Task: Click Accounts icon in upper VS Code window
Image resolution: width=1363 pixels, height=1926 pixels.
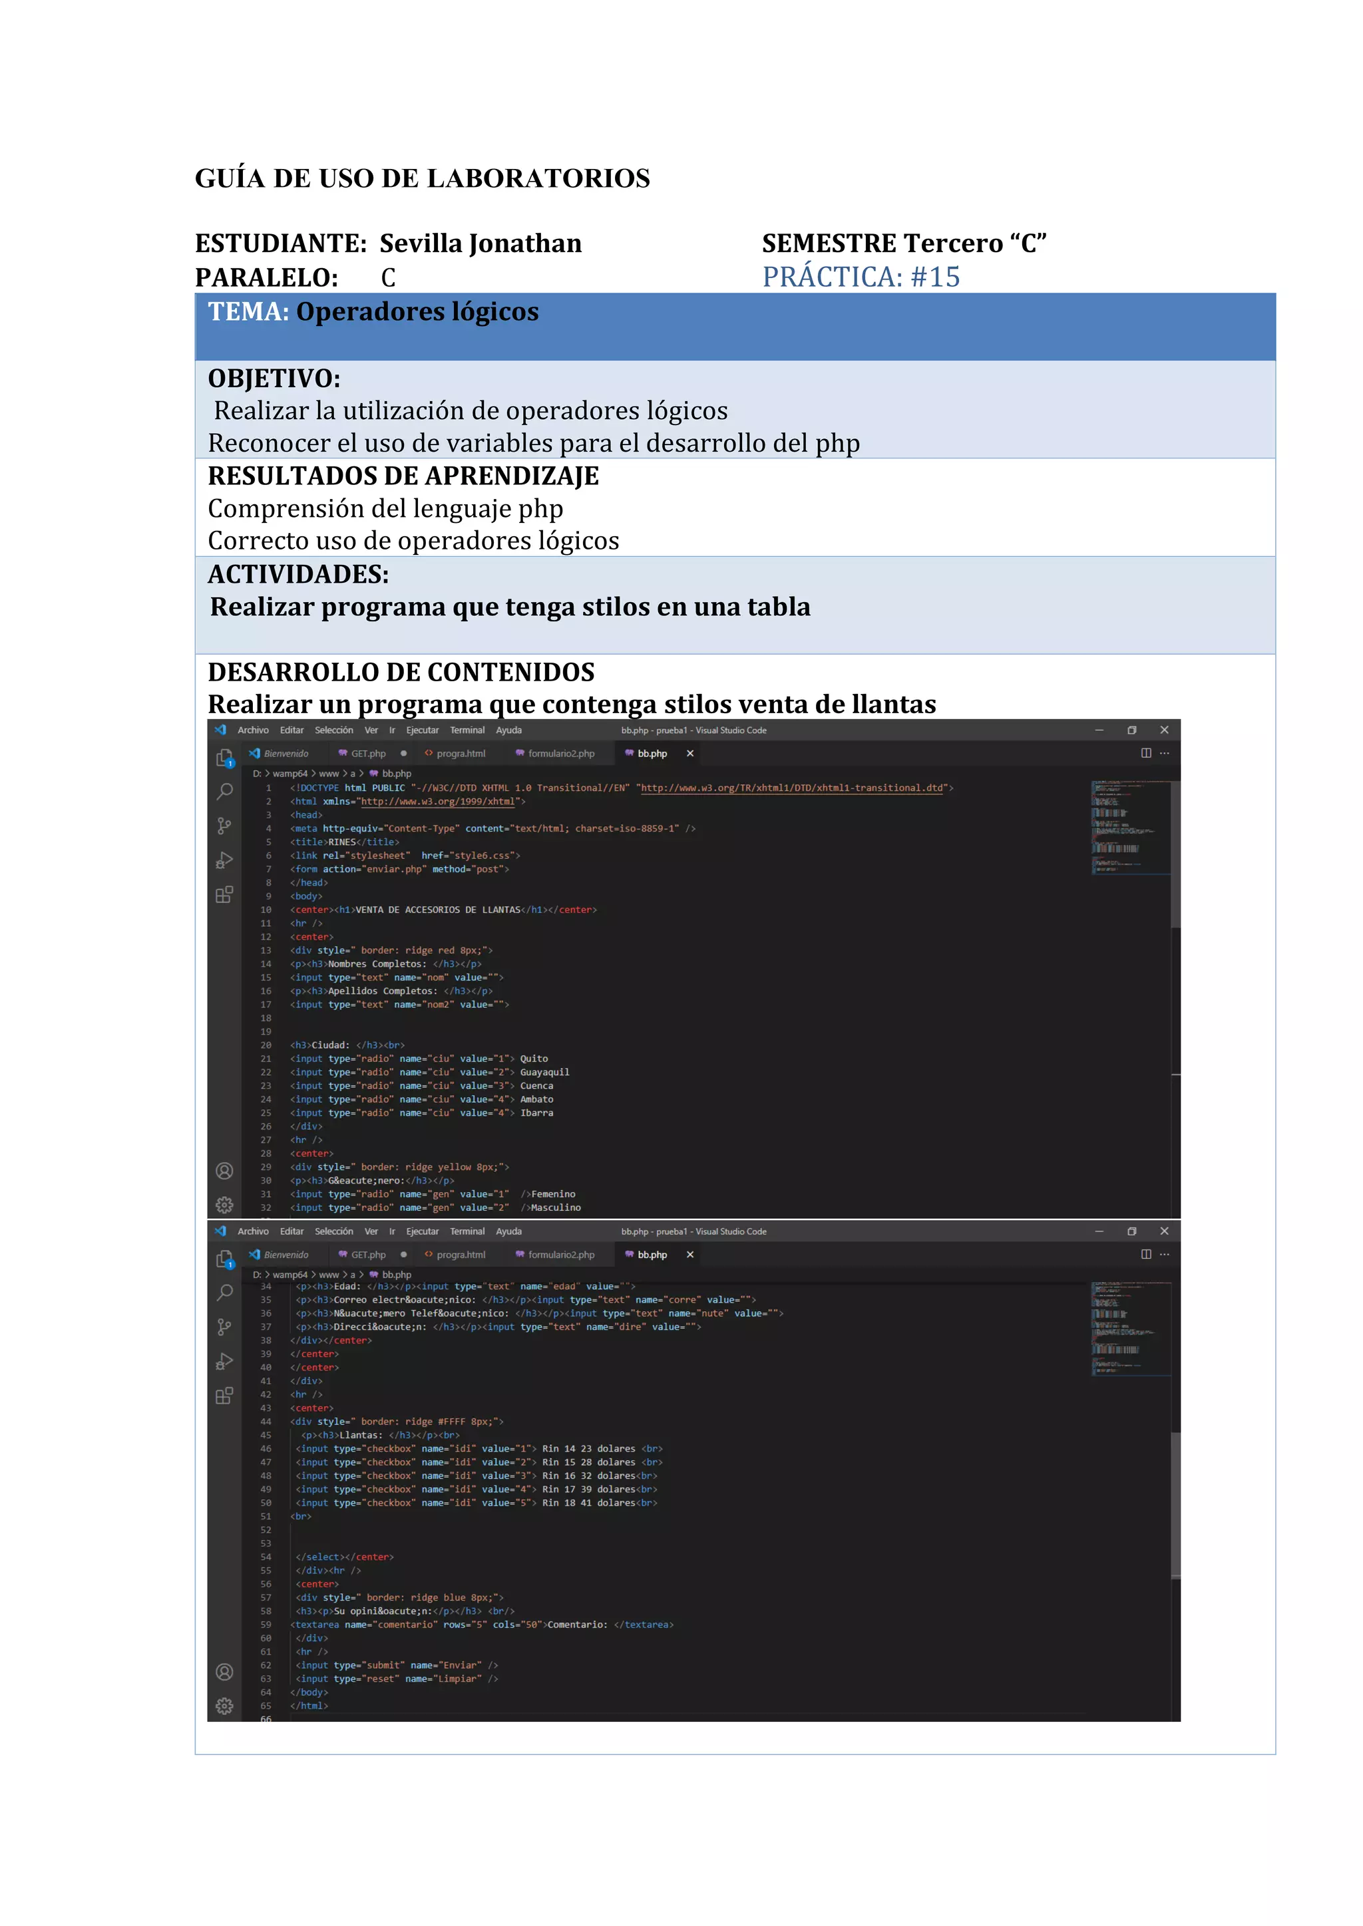Action: [x=224, y=1171]
